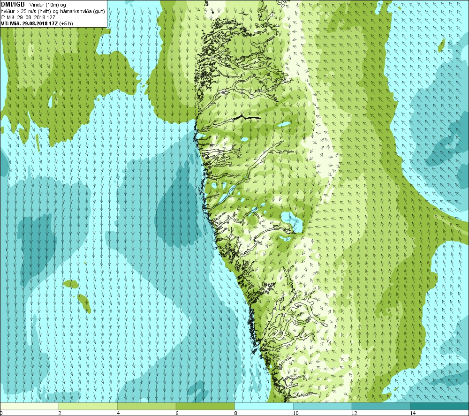Click the teal 12–14 m/s color swatch
This screenshot has width=469, height=416.
pos(381,406)
